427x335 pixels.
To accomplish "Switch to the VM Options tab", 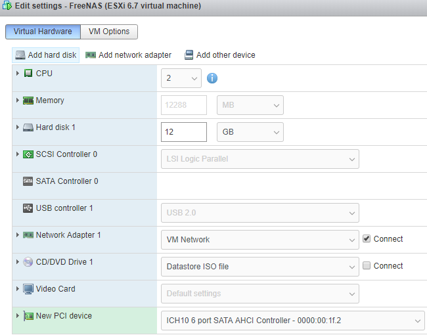I will pos(109,32).
